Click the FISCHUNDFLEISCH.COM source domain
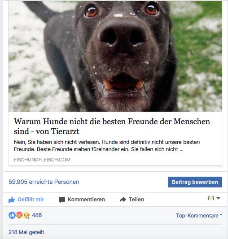228x239 pixels. point(42,160)
